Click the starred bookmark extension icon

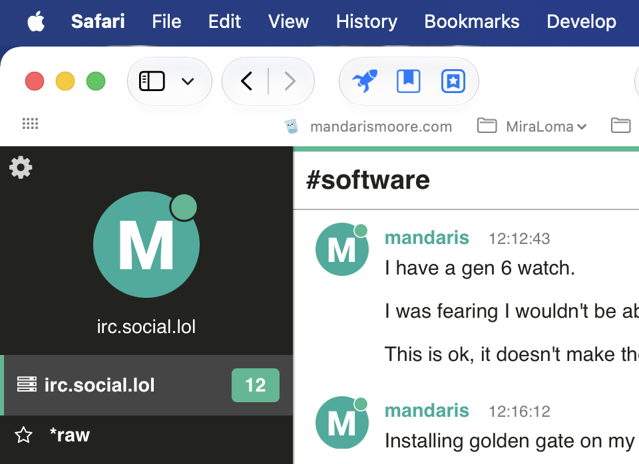pos(453,81)
